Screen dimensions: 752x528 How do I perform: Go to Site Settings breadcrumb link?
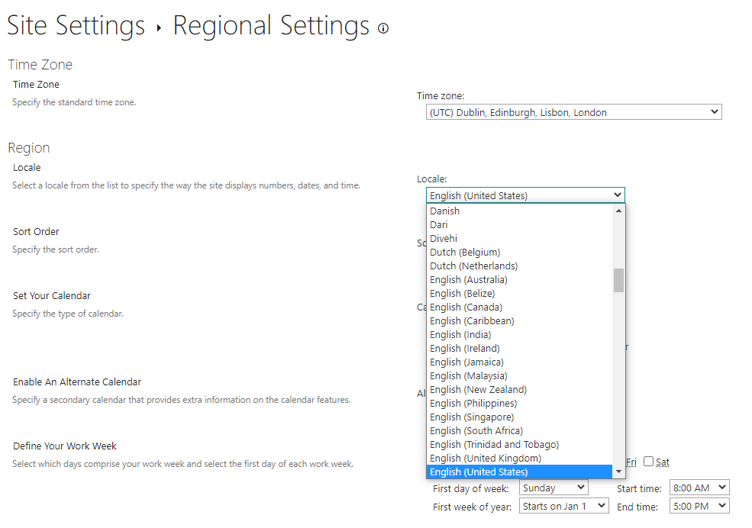click(x=76, y=26)
